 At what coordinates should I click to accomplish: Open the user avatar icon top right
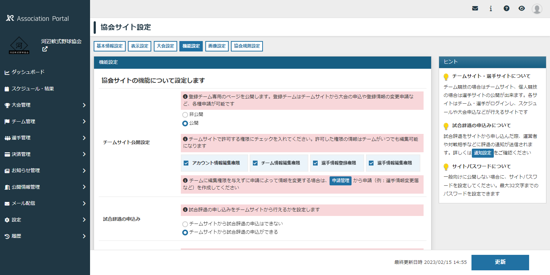coord(537,9)
